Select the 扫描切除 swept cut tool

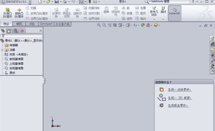[x=92, y=8]
